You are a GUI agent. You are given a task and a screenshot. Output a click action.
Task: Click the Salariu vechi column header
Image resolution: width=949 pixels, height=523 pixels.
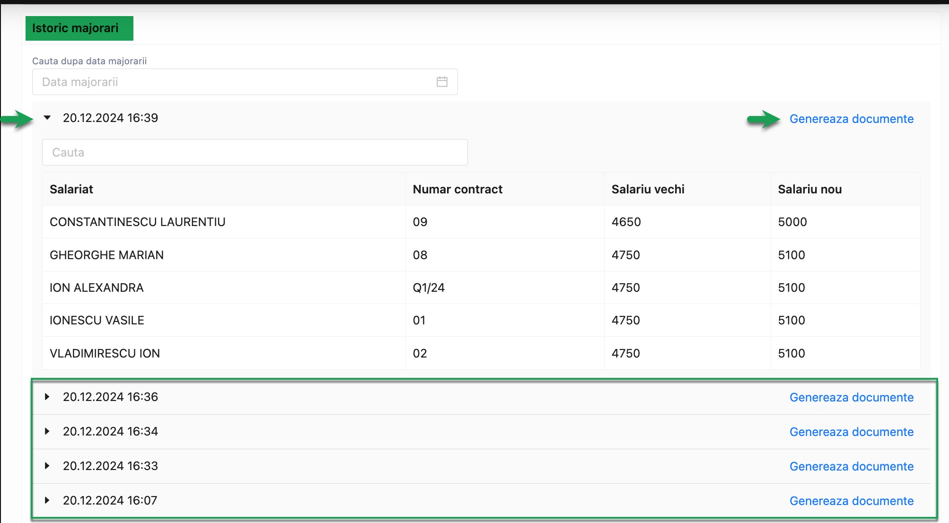648,189
